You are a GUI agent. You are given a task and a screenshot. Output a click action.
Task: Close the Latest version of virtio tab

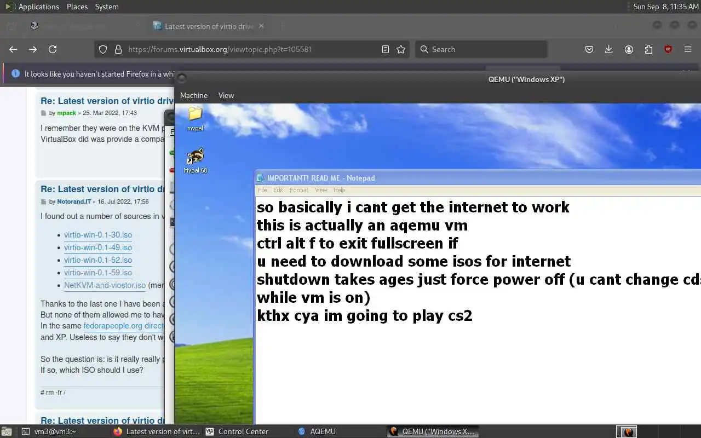coord(261,26)
